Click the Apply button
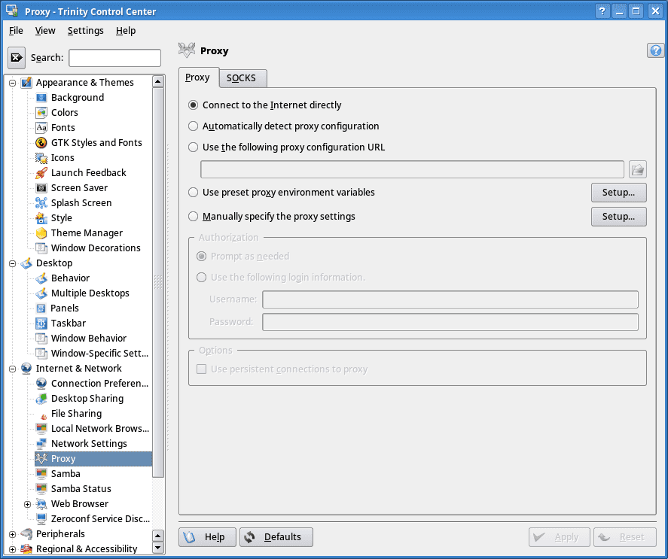The width and height of the screenshot is (668, 559). (560, 537)
